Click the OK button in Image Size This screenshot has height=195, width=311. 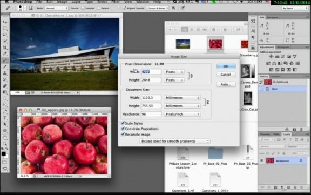click(226, 66)
